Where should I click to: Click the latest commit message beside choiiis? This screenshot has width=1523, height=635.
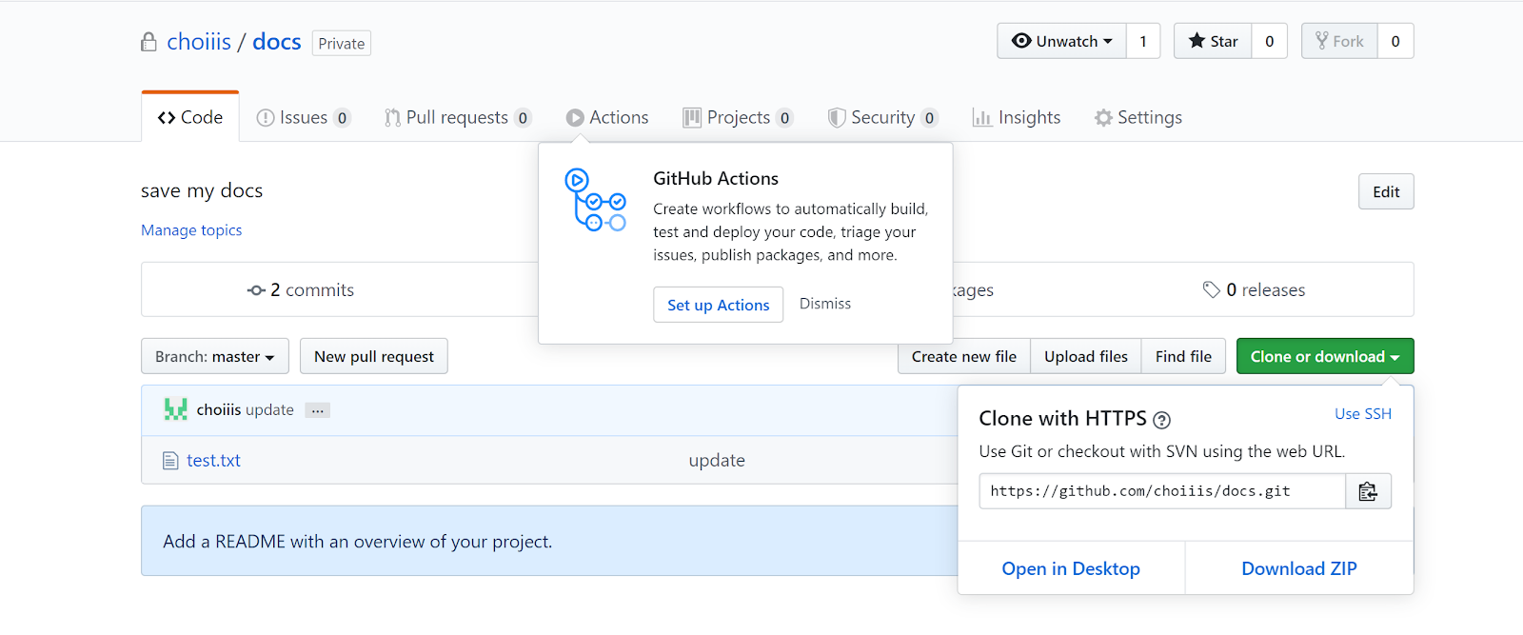coord(269,410)
